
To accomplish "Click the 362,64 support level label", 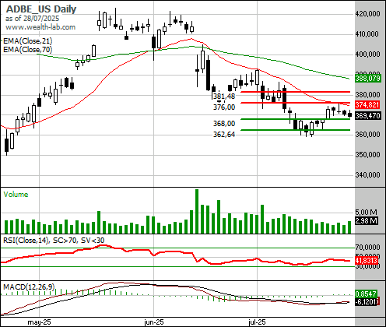I will pos(224,135).
